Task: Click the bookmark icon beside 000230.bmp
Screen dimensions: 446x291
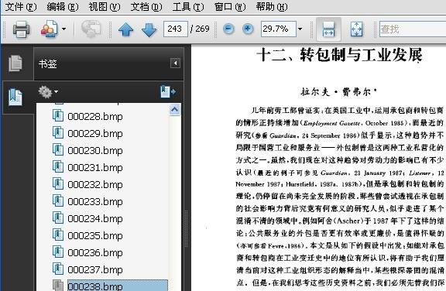Action: pyautogui.click(x=58, y=150)
